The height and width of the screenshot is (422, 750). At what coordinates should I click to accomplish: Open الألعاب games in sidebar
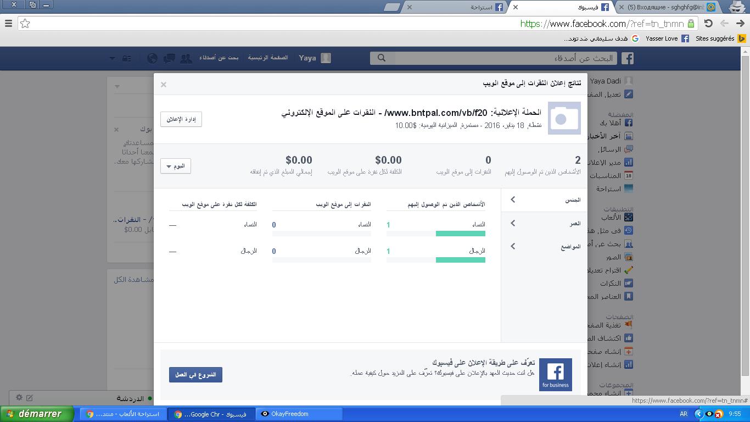tap(618, 217)
